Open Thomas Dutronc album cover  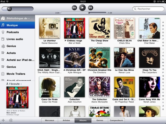pyautogui.click(x=100, y=111)
